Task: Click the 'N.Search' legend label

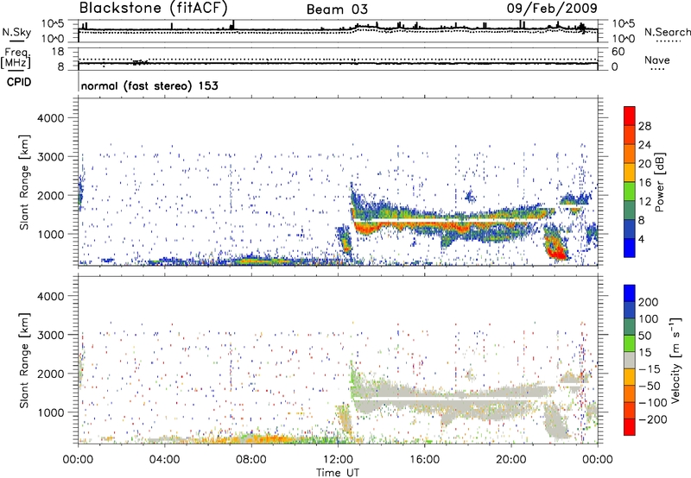Action: [x=667, y=32]
